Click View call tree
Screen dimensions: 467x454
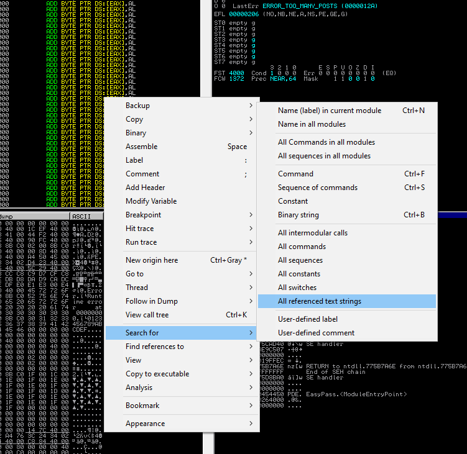[x=182, y=315]
